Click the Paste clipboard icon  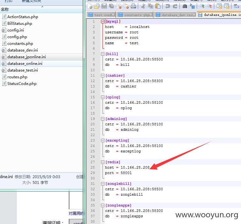click(x=158, y=6)
